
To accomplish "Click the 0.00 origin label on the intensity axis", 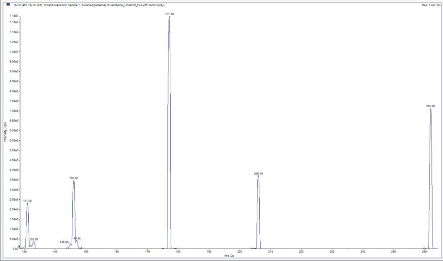I will [x=15, y=249].
